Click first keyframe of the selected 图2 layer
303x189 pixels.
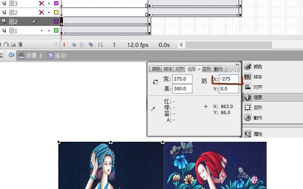61,24
